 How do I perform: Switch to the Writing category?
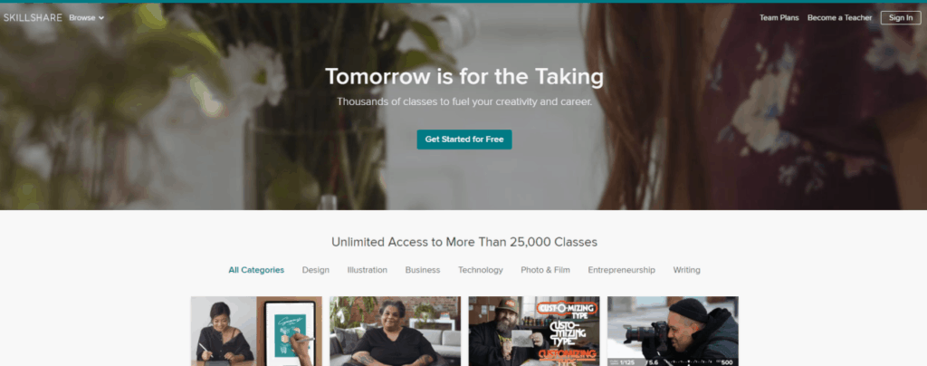click(686, 270)
